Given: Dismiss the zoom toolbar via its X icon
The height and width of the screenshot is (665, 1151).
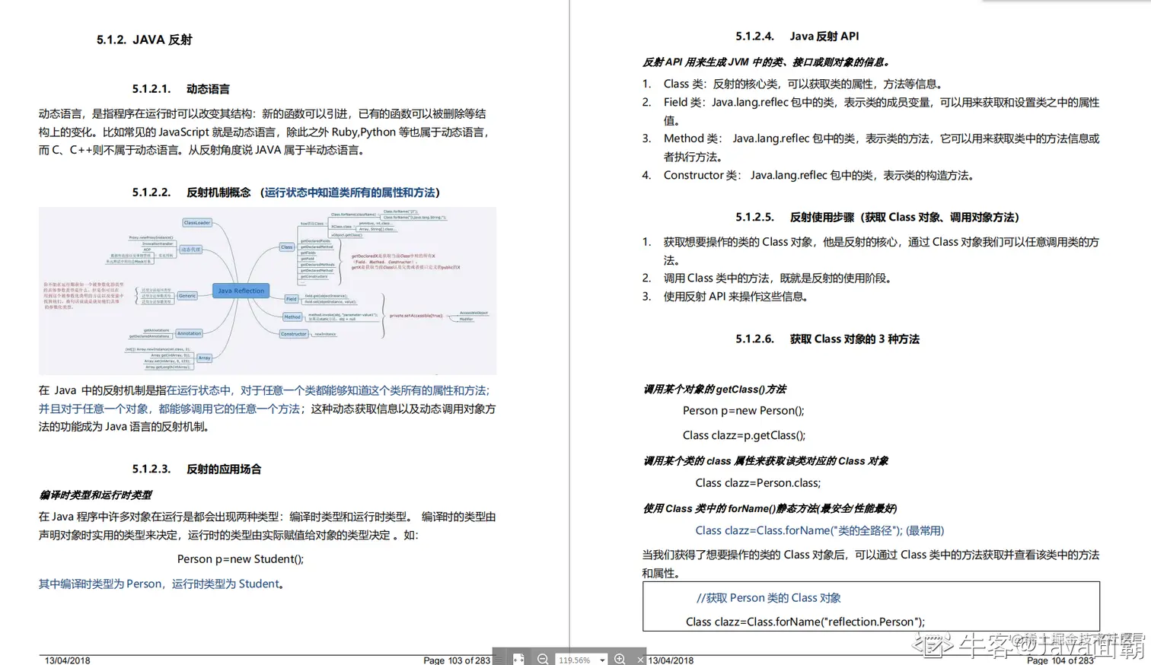Looking at the screenshot, I should coord(640,660).
